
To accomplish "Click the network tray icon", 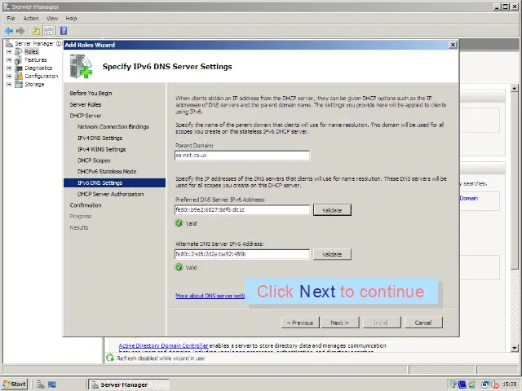I will (486, 384).
